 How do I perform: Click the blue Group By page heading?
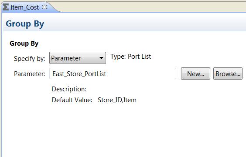pyautogui.click(x=25, y=24)
